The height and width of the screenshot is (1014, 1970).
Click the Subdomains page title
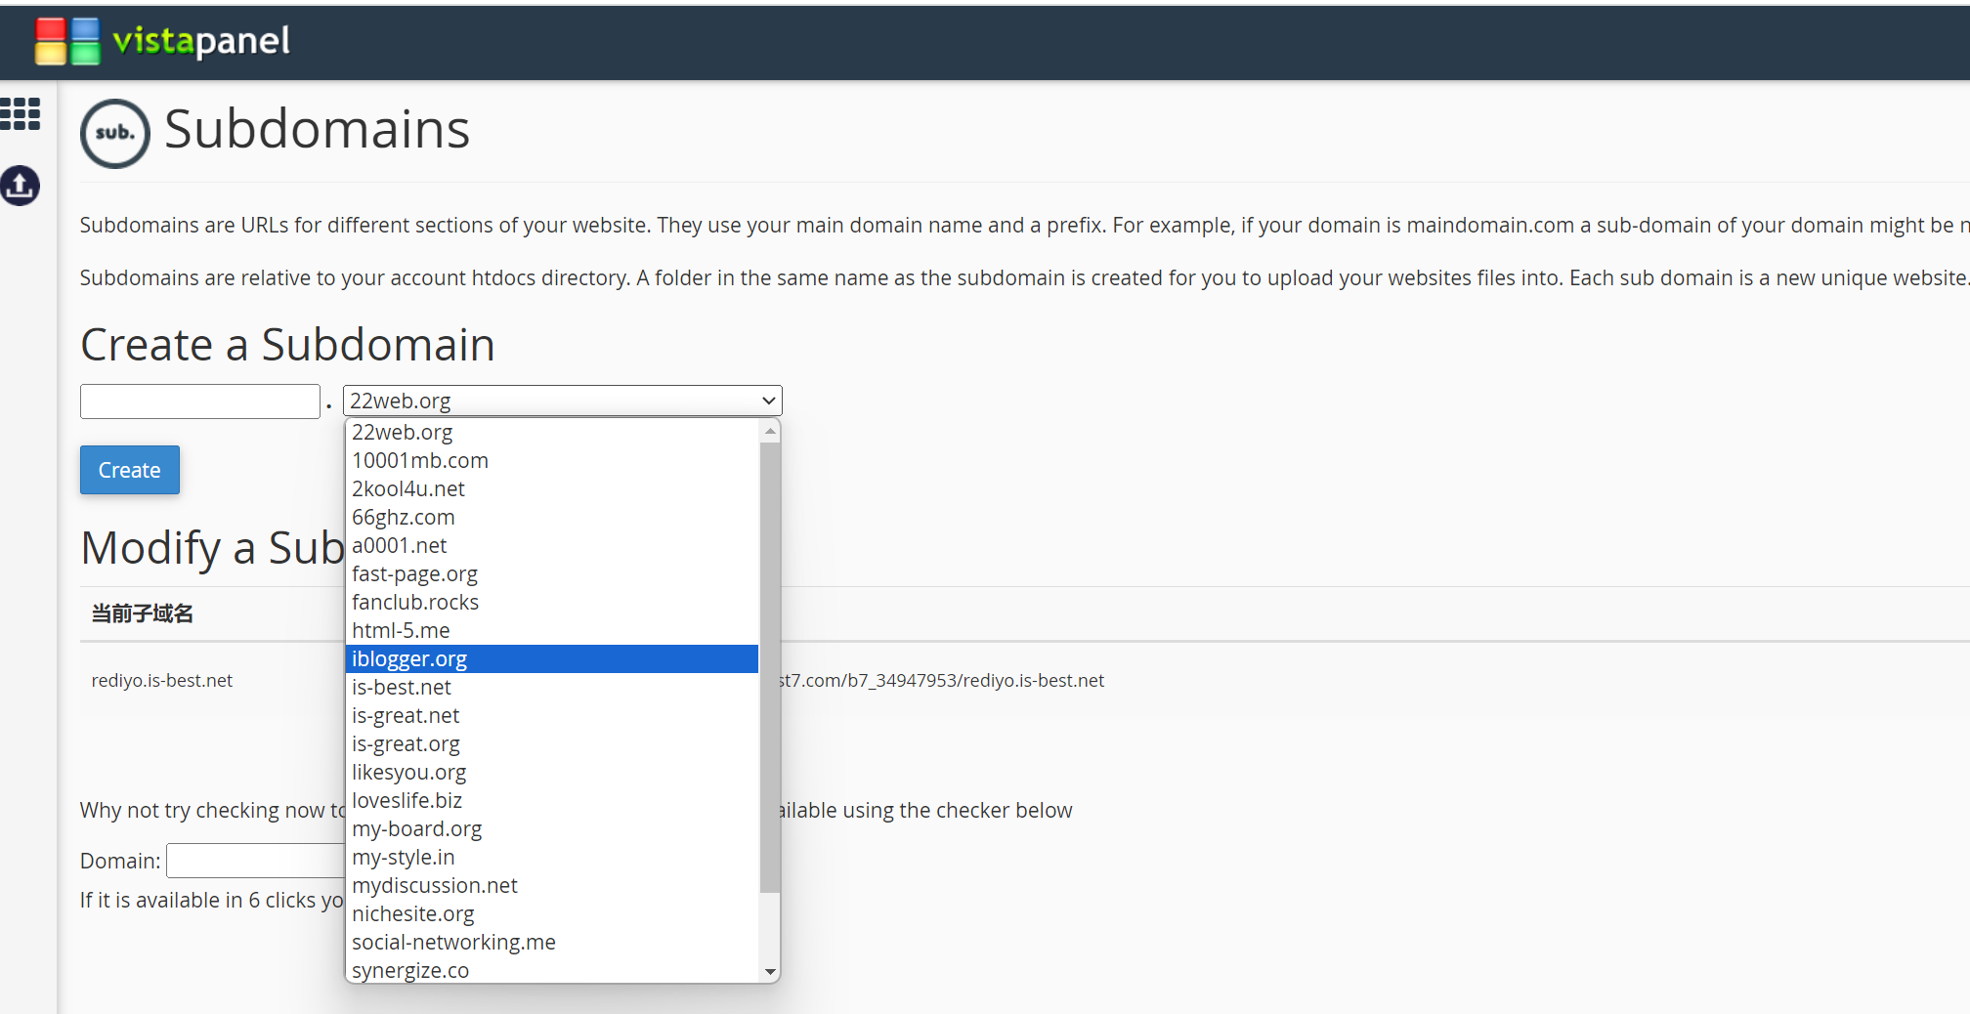tap(317, 129)
